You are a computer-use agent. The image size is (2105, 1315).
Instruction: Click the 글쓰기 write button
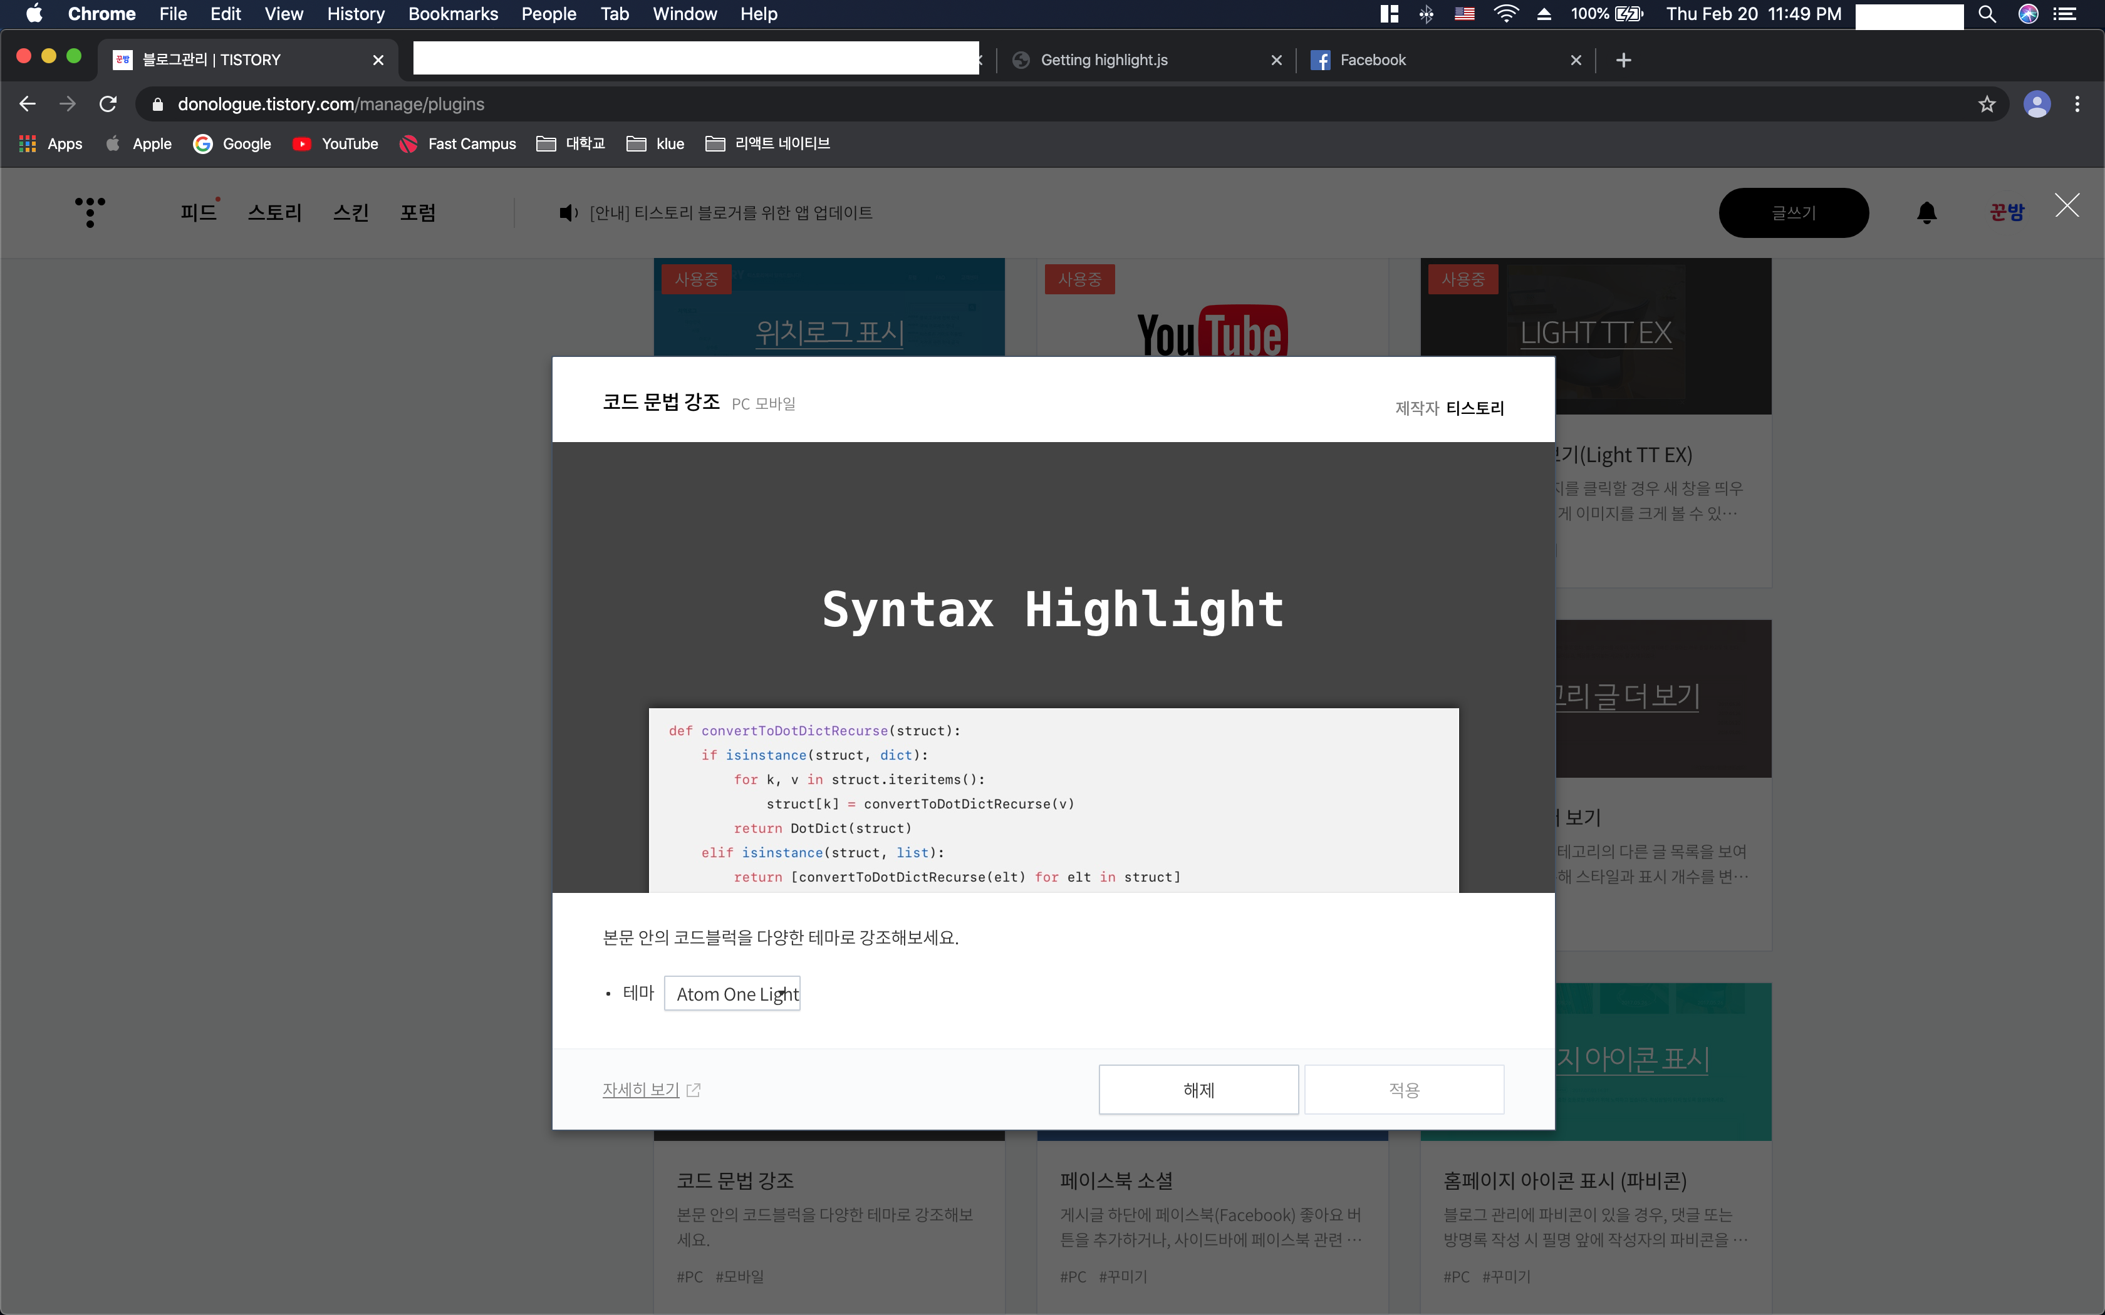[1793, 212]
